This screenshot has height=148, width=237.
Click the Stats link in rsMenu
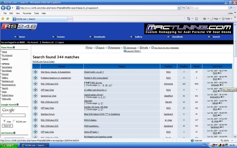click(x=4, y=92)
